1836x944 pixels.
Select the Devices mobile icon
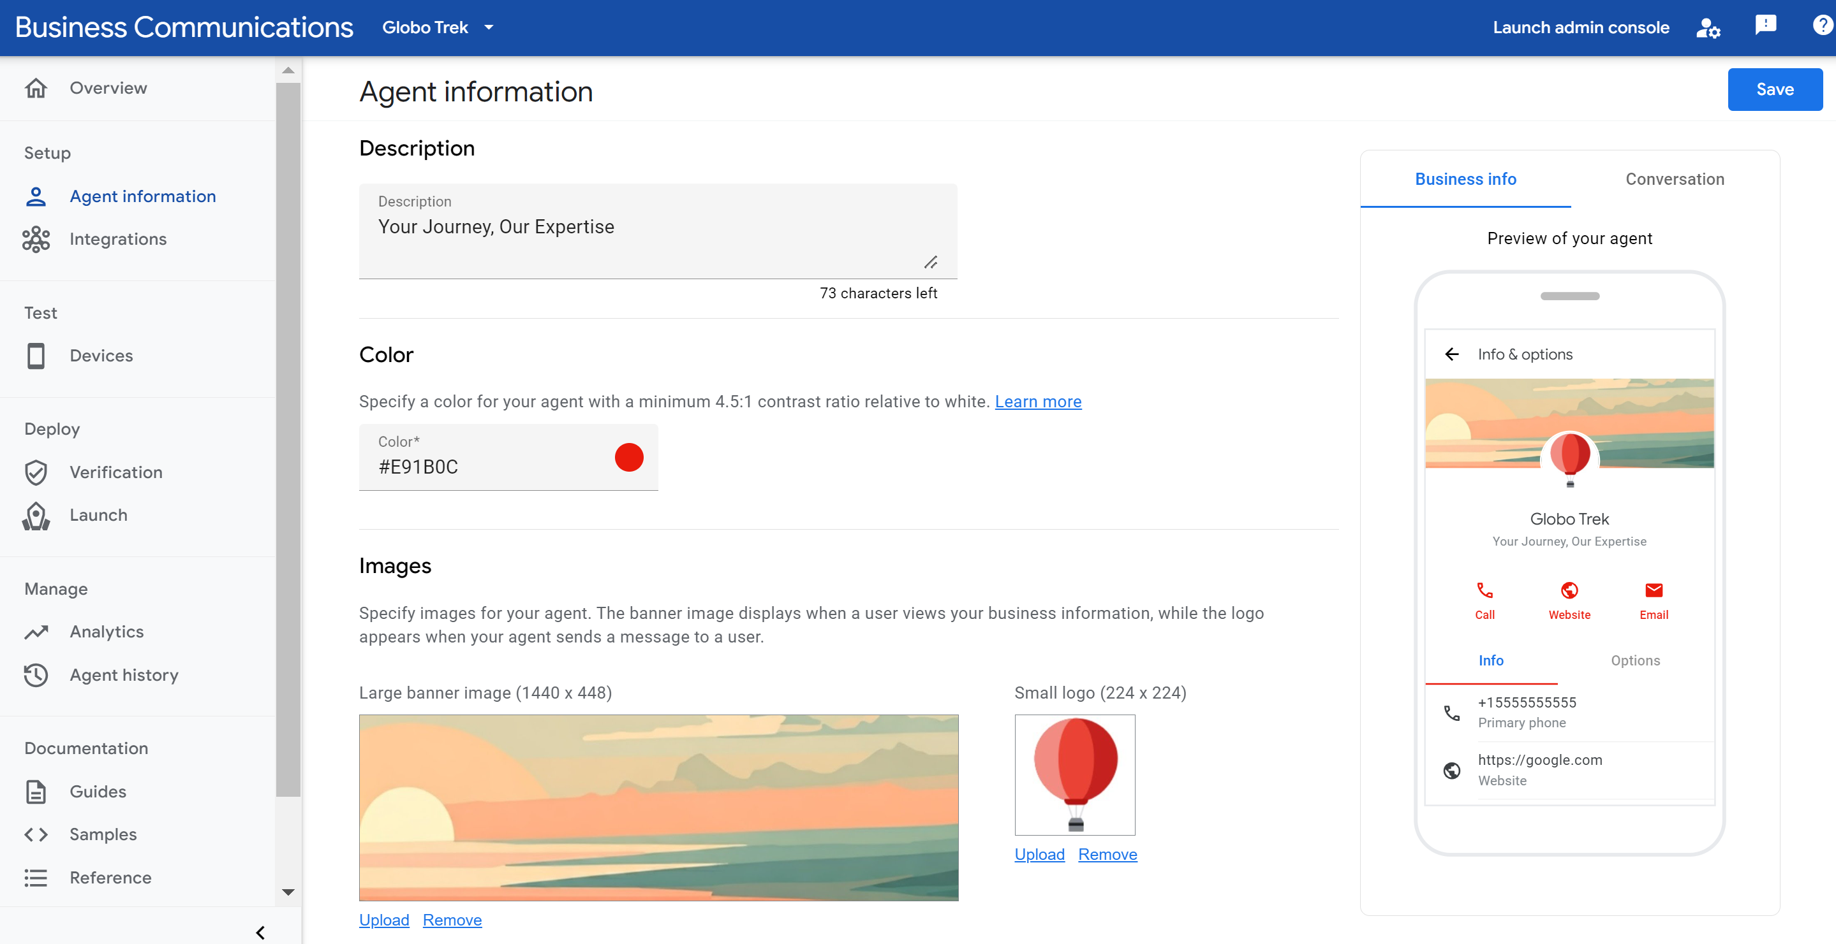point(36,355)
